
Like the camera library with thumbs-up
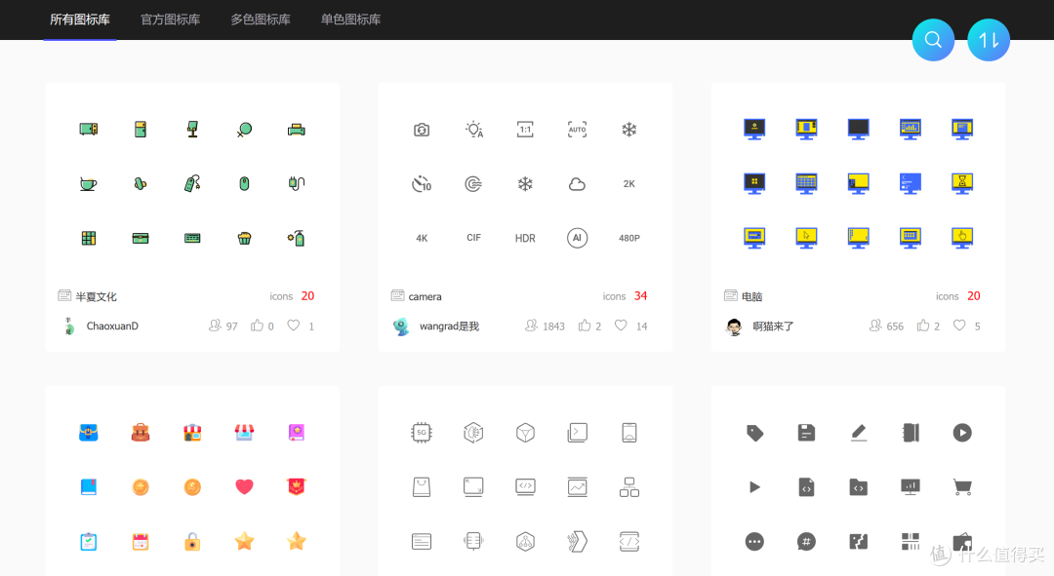pyautogui.click(x=585, y=326)
